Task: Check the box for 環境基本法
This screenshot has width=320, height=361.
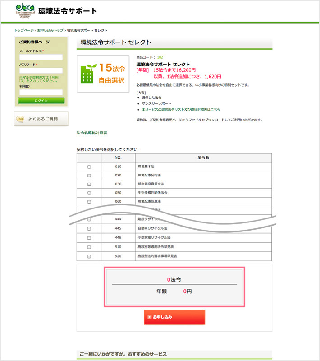Action: click(x=89, y=167)
